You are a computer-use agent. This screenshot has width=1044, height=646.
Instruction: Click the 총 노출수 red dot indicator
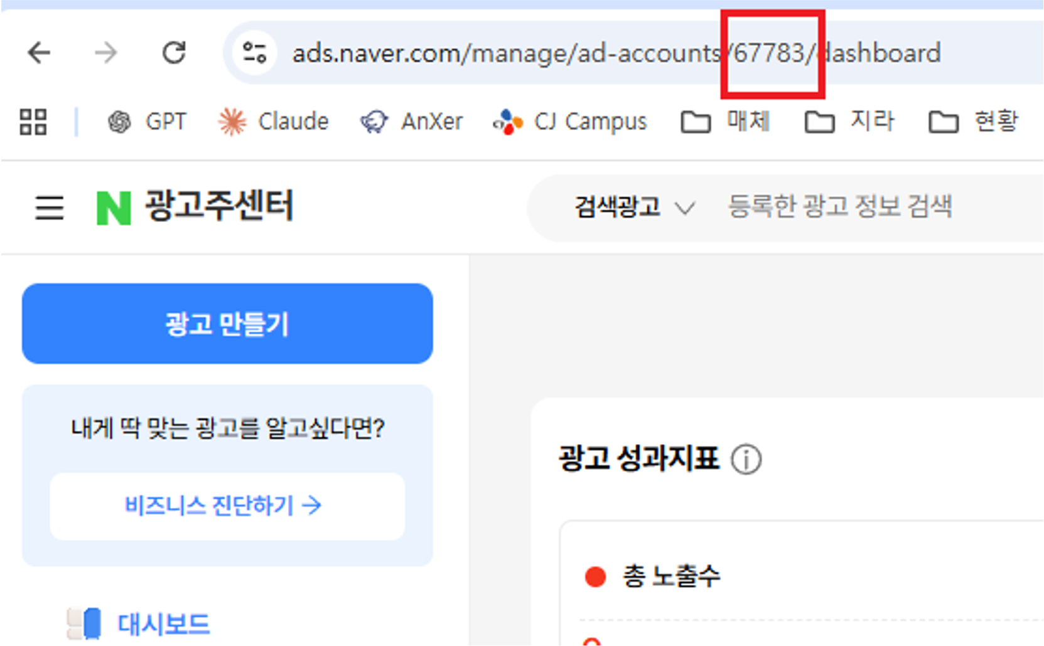(595, 576)
